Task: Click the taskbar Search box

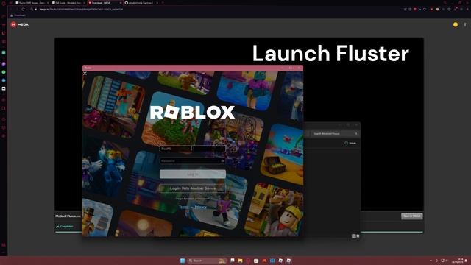Action: [207, 261]
